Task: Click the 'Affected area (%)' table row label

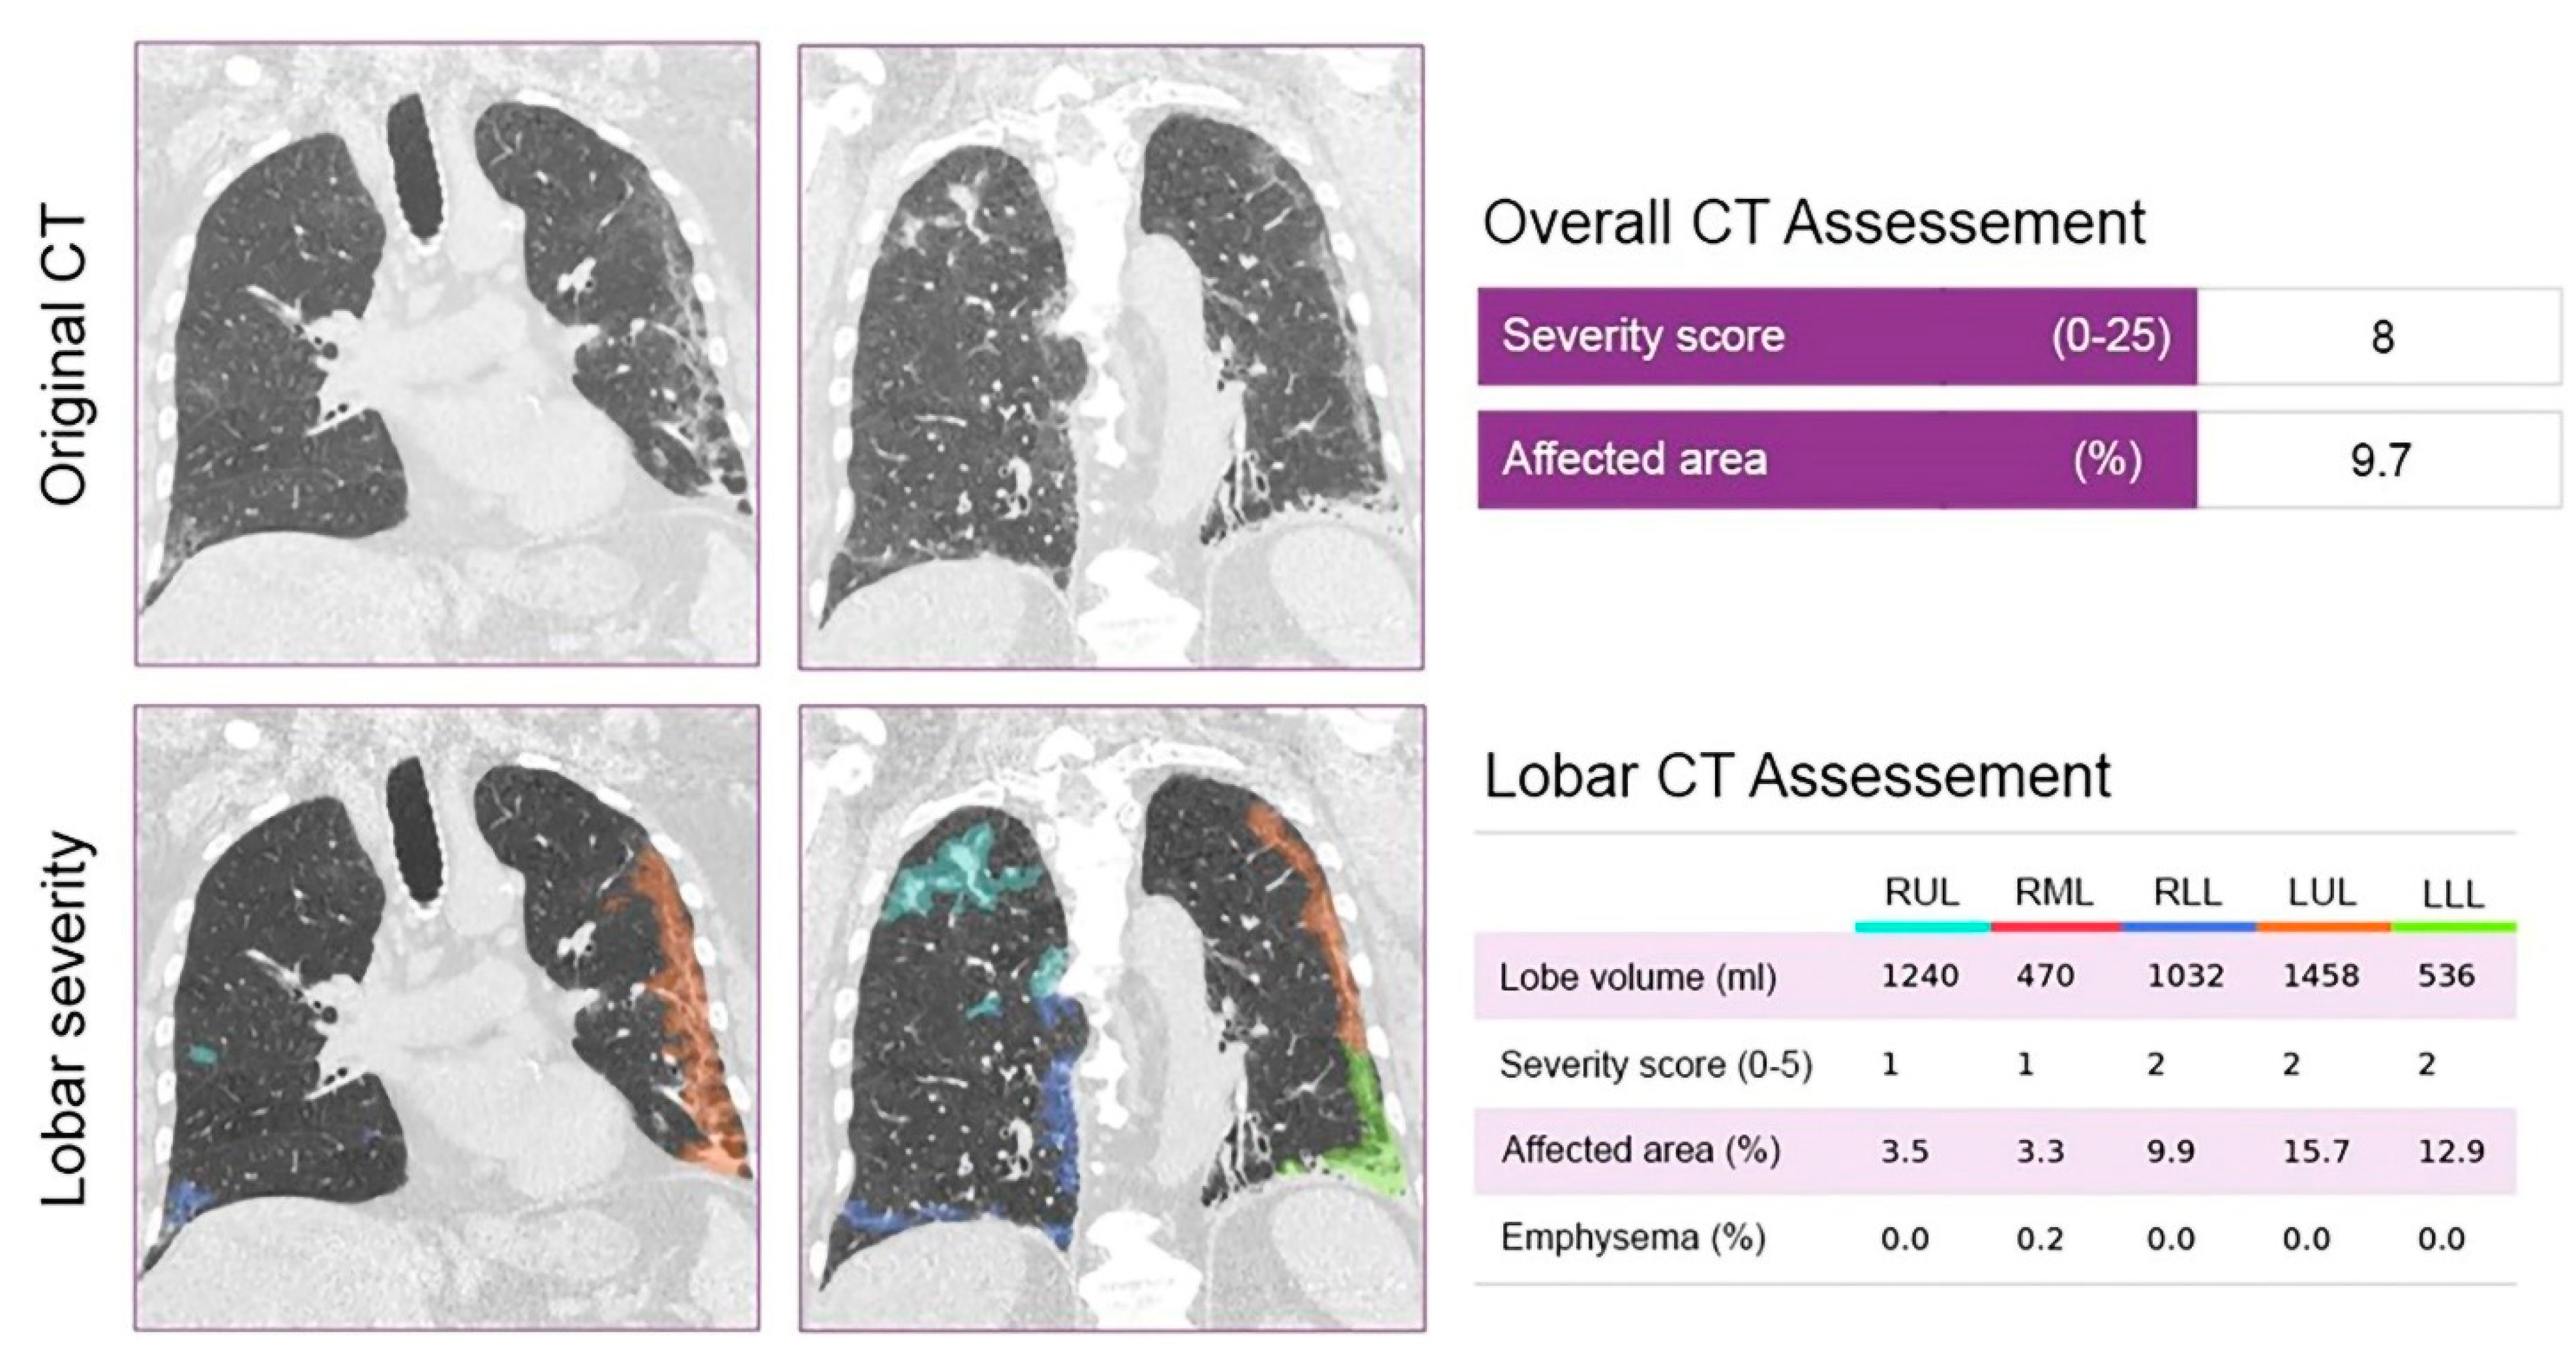Action: (x=1640, y=1151)
